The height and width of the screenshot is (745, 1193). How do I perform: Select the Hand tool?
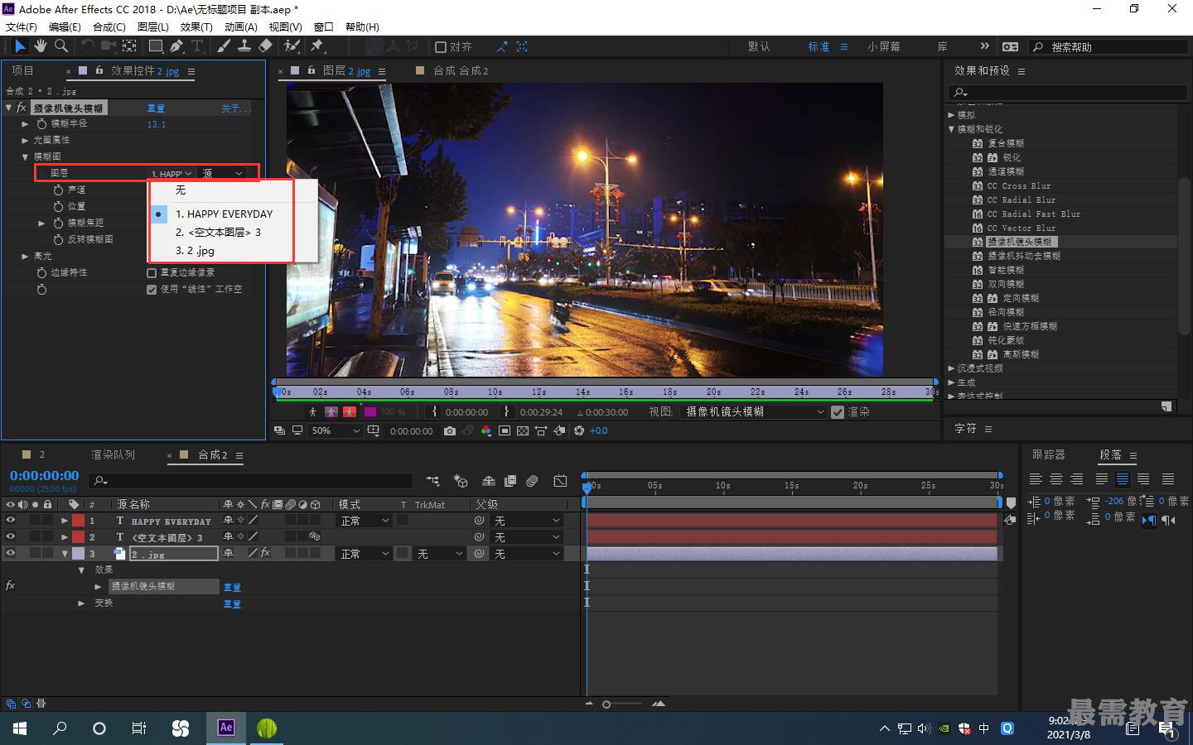(x=41, y=46)
